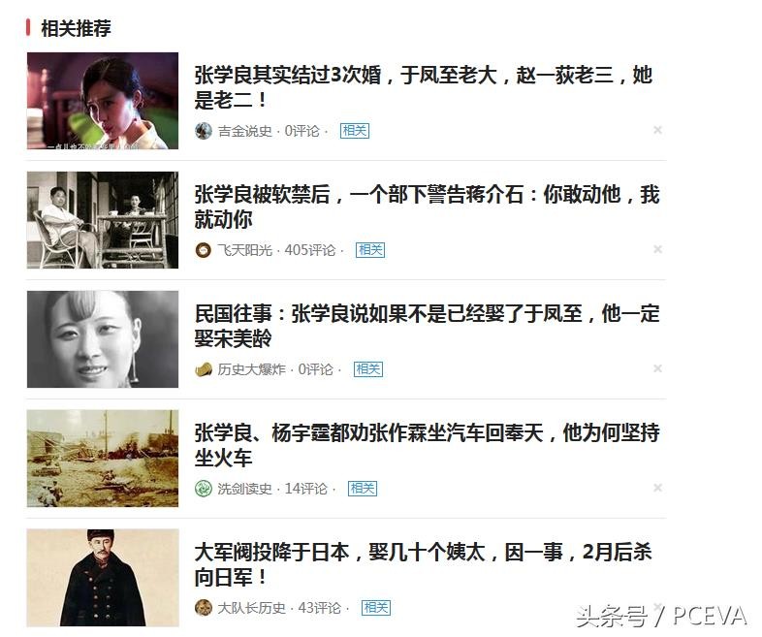Click the 相关 tag beside 吉金说史
The height and width of the screenshot is (637, 762).
[354, 131]
